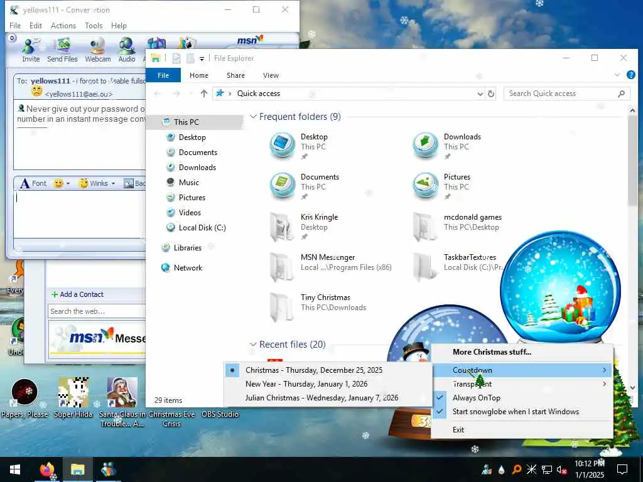Click the Invite icon in MSN conversation
The height and width of the screenshot is (482, 643).
[31, 50]
